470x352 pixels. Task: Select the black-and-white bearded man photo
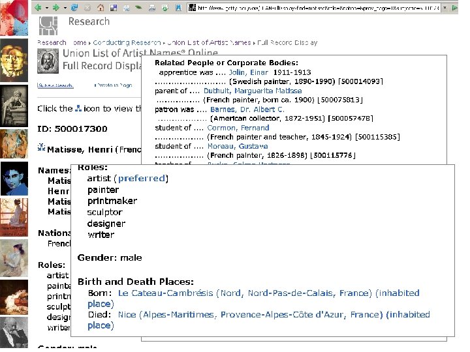(14, 332)
